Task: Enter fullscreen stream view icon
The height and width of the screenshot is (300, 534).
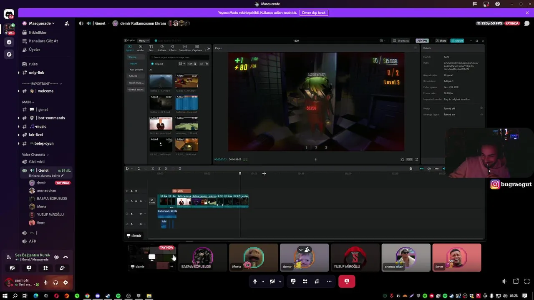Action: (x=527, y=282)
